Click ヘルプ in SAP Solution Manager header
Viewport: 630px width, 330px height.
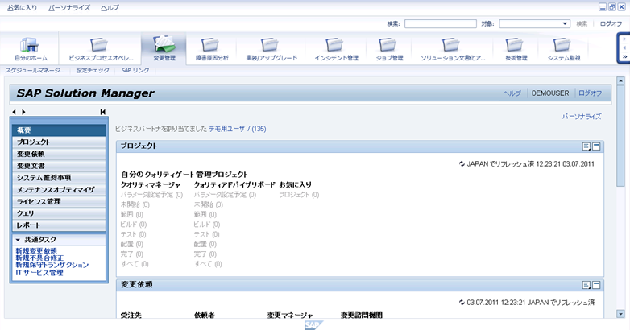[512, 93]
